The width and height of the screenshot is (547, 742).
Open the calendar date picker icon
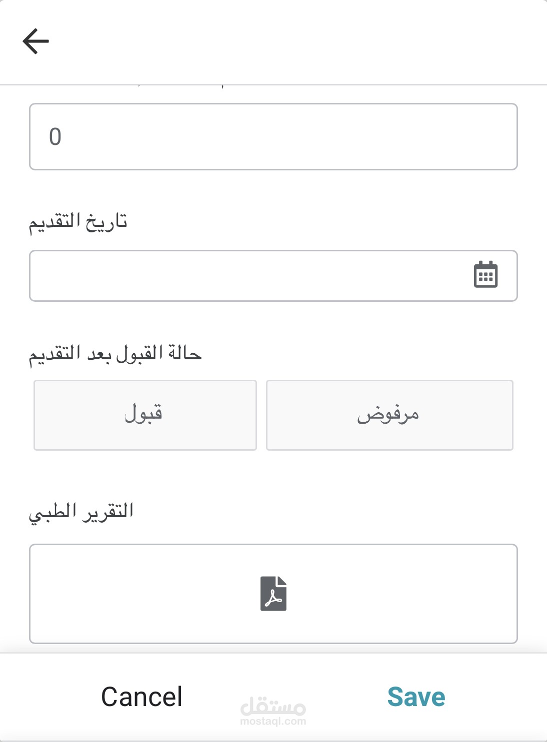coord(485,275)
